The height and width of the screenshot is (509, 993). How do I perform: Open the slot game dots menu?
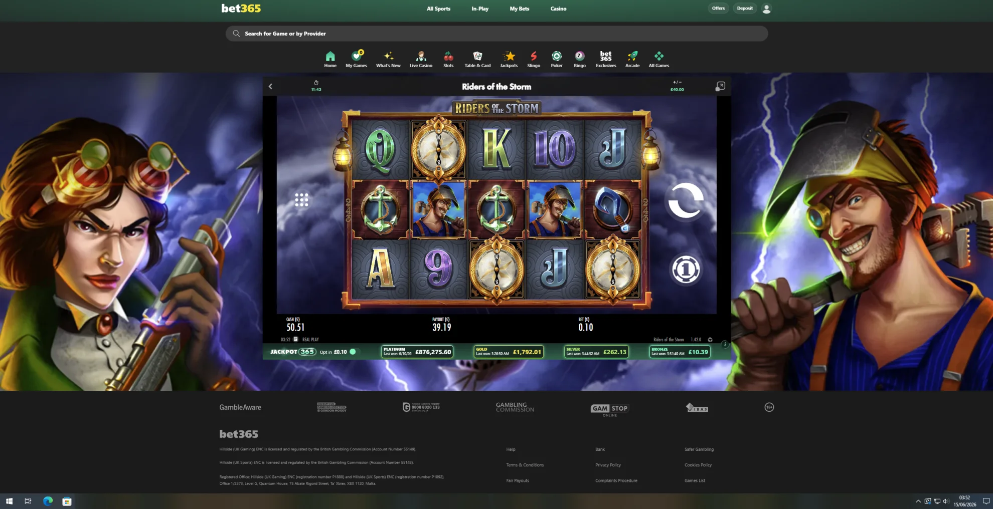click(x=301, y=200)
